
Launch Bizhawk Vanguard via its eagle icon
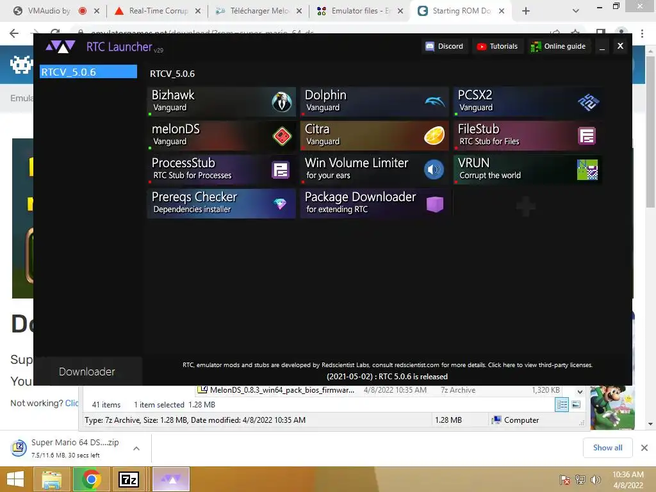click(x=282, y=102)
